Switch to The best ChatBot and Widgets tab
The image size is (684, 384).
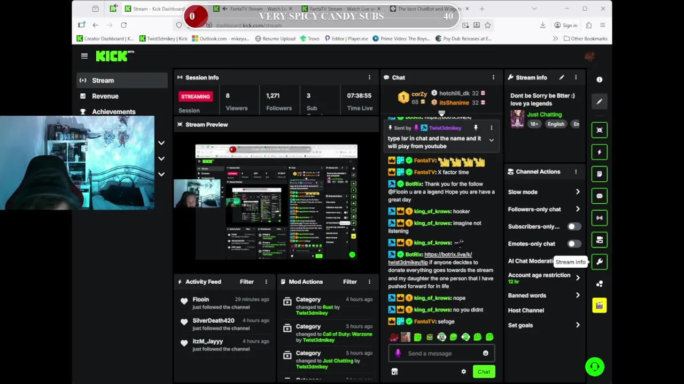pyautogui.click(x=429, y=9)
